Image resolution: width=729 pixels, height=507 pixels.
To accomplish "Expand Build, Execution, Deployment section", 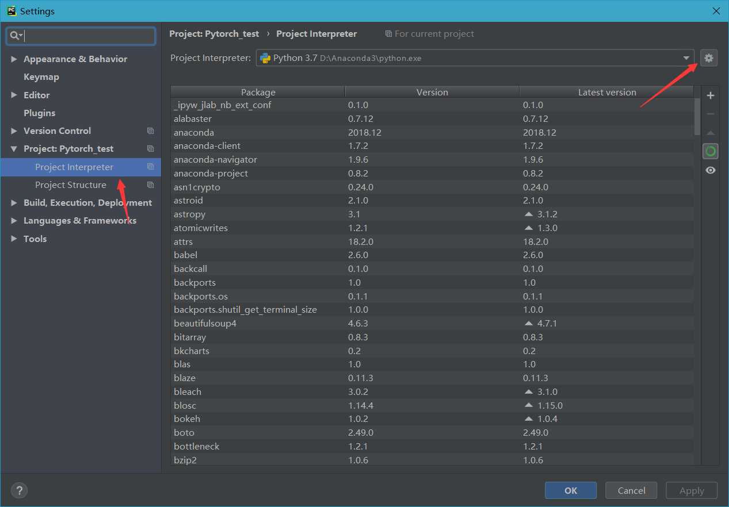I will pyautogui.click(x=14, y=203).
